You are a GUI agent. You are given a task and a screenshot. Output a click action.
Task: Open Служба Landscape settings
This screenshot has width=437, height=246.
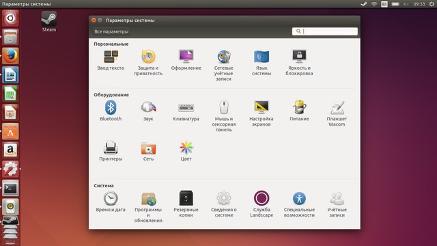click(262, 204)
